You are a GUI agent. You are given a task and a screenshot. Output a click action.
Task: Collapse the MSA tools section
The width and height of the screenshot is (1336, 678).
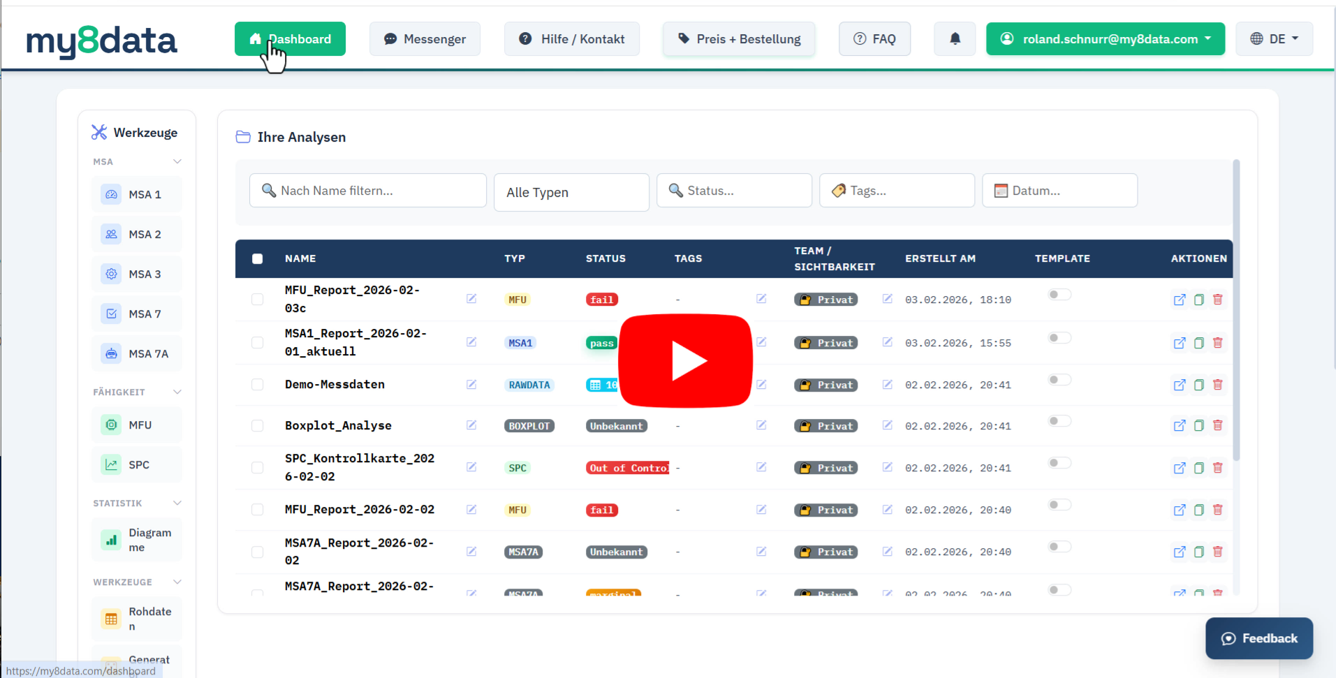(x=177, y=161)
